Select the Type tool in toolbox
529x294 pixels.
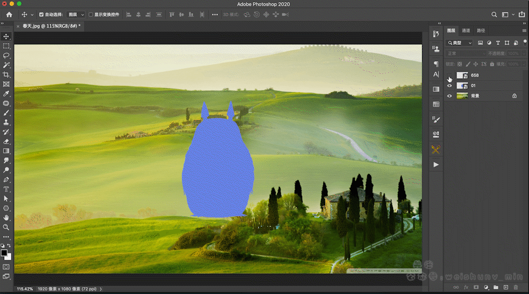pos(6,189)
